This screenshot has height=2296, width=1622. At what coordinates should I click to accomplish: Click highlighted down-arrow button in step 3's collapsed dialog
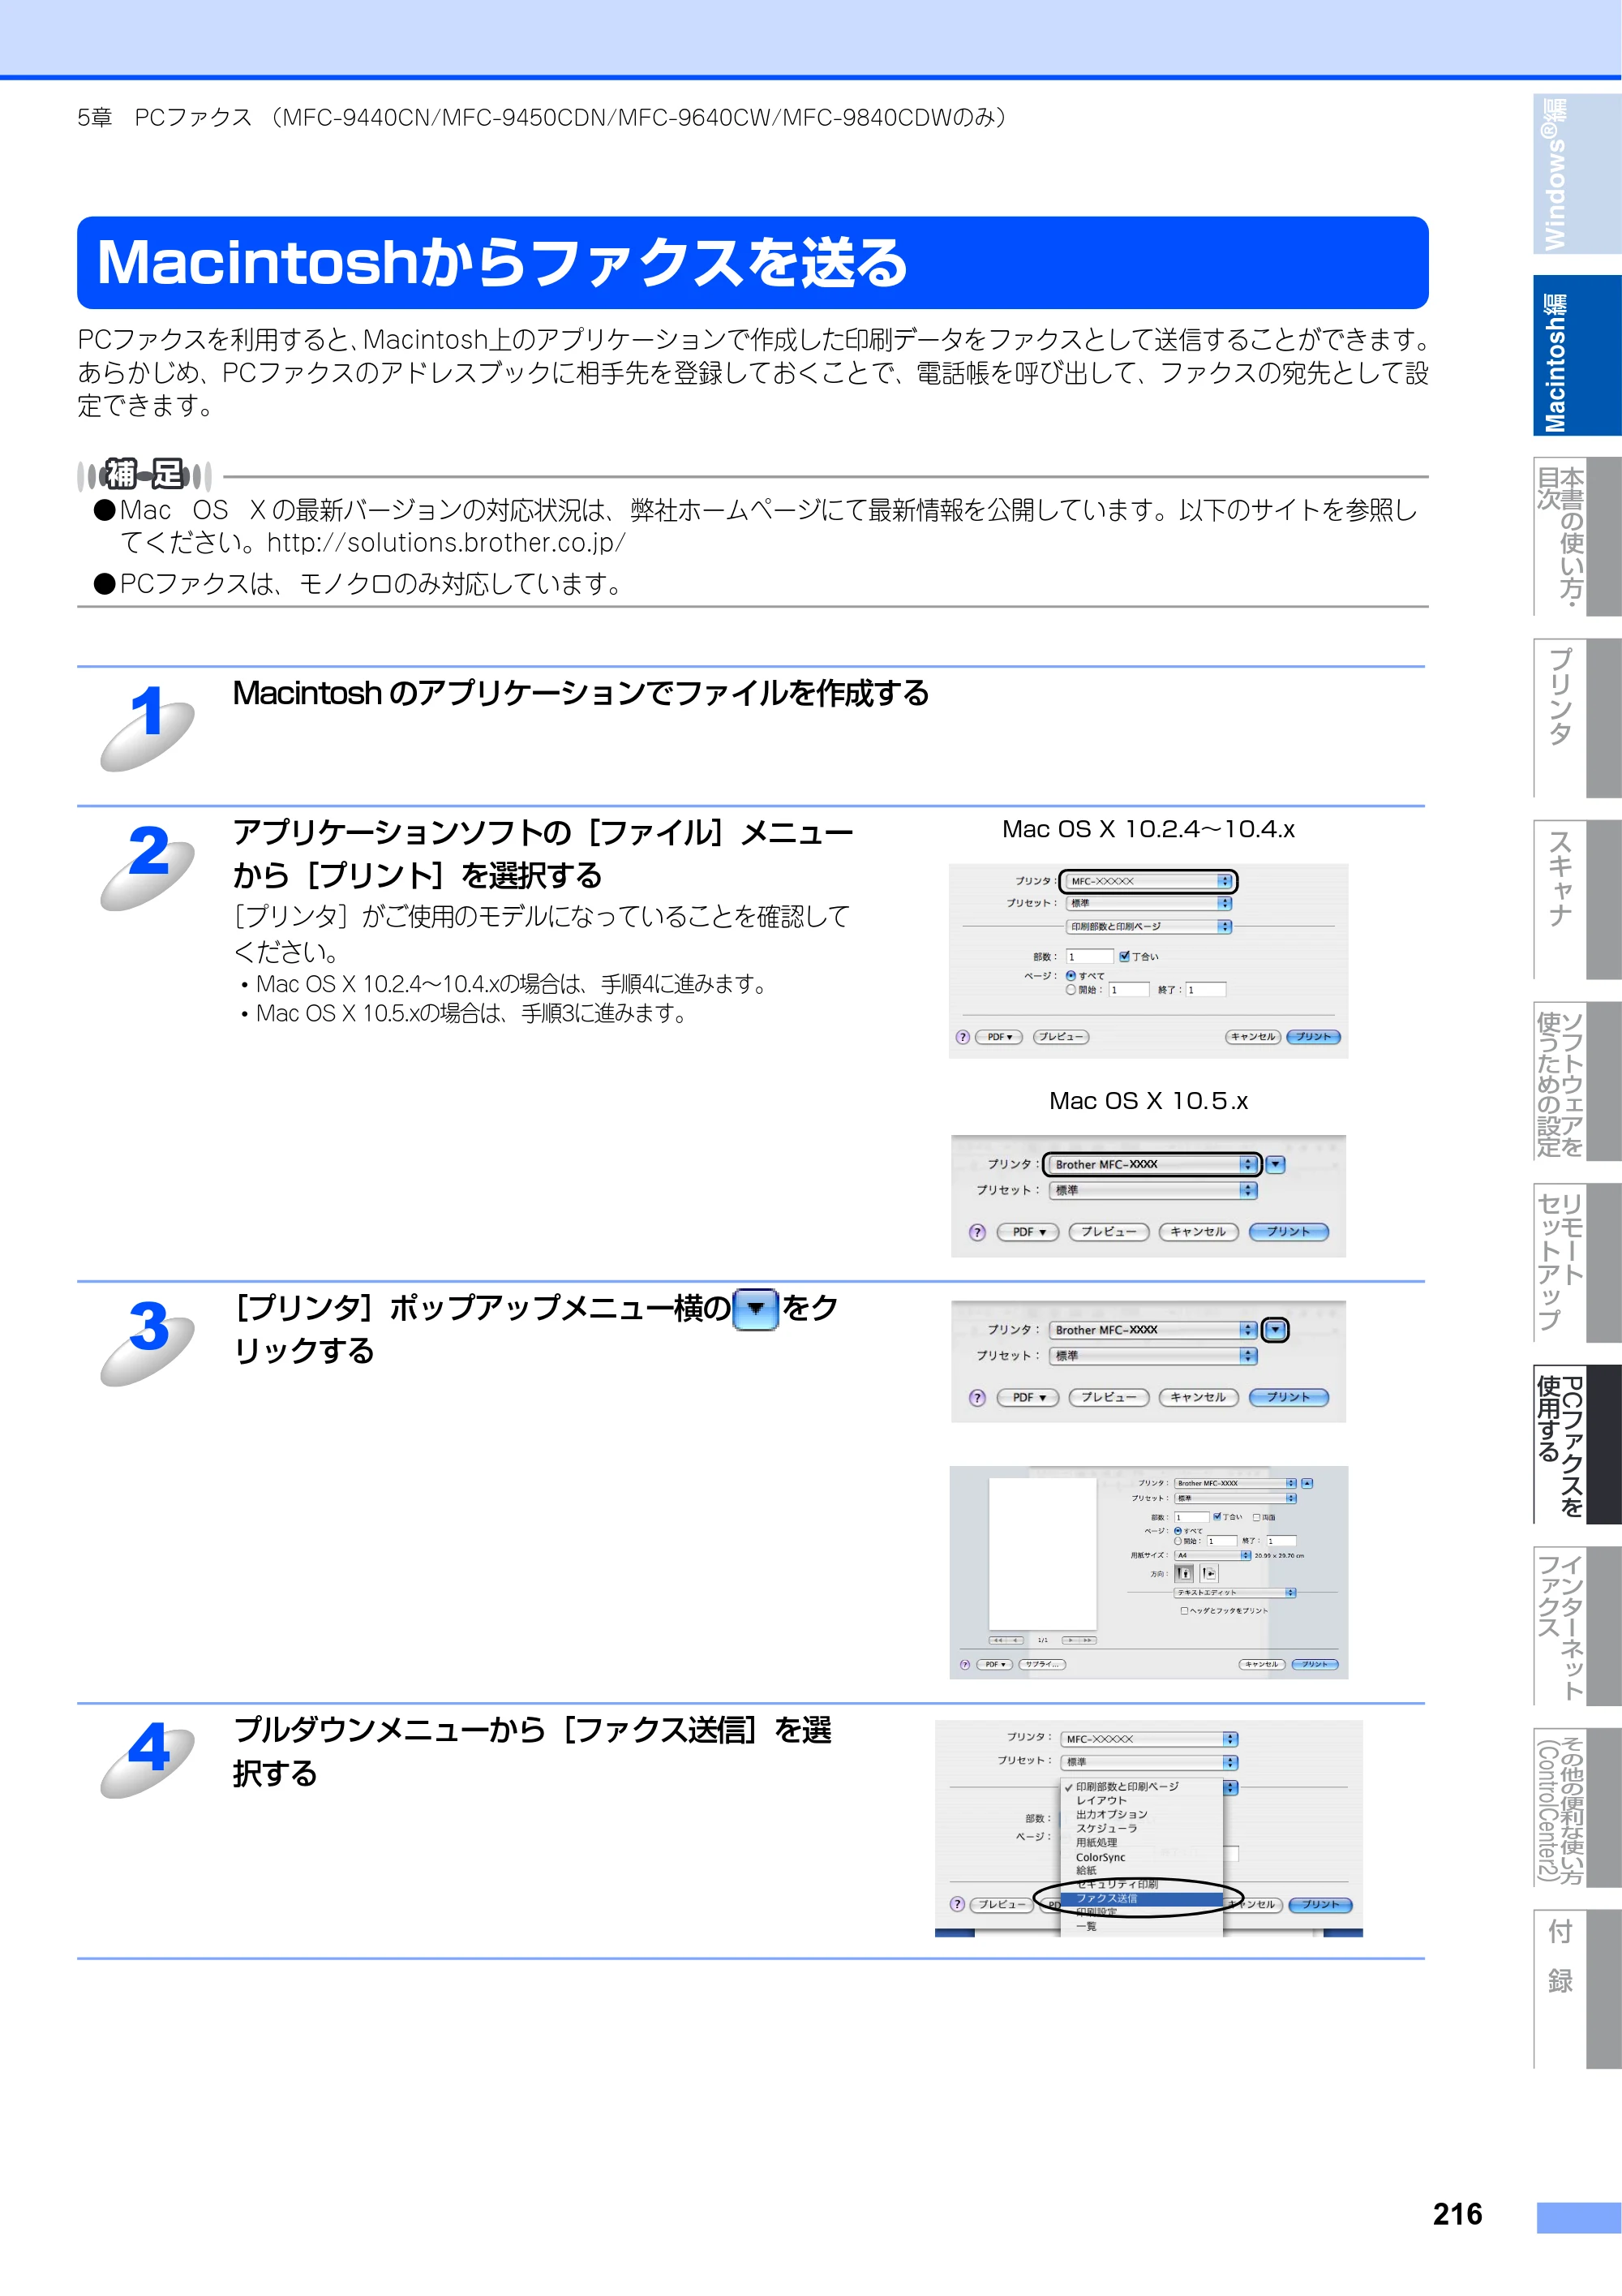(x=1275, y=1330)
